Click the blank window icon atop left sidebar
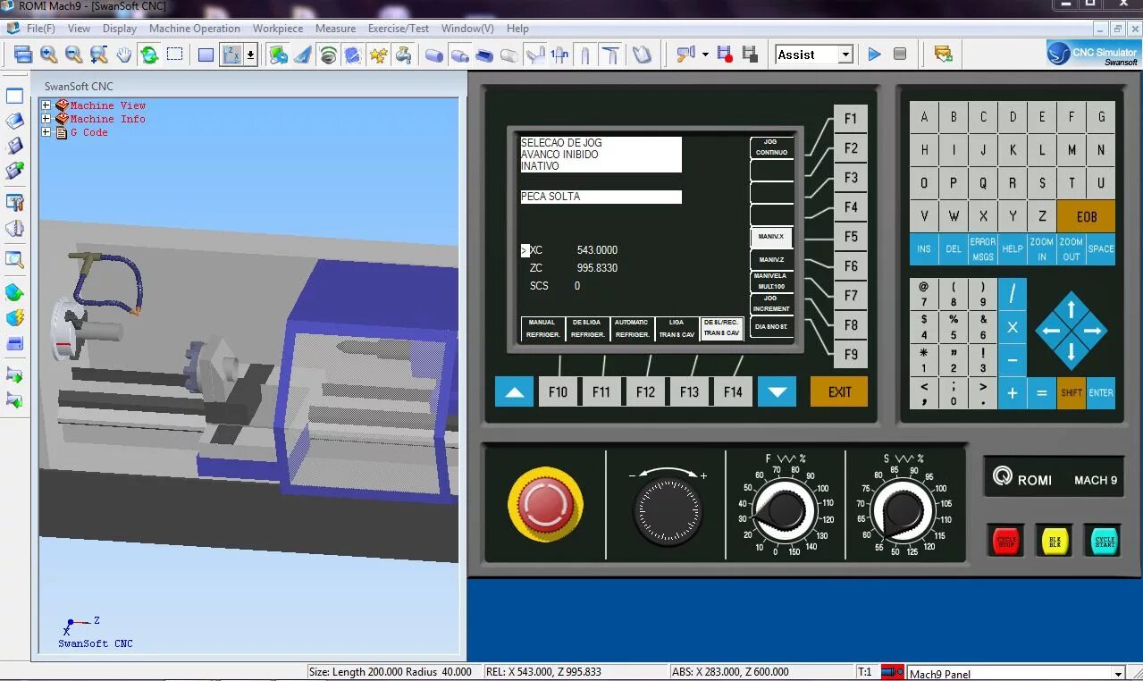Screen dimensions: 1143x681 pos(14,96)
